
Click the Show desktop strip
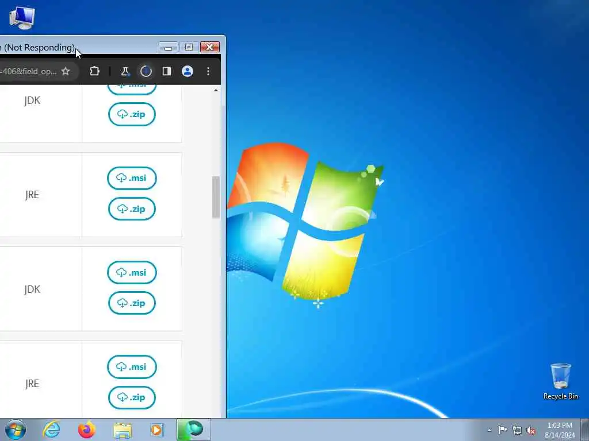click(x=585, y=430)
